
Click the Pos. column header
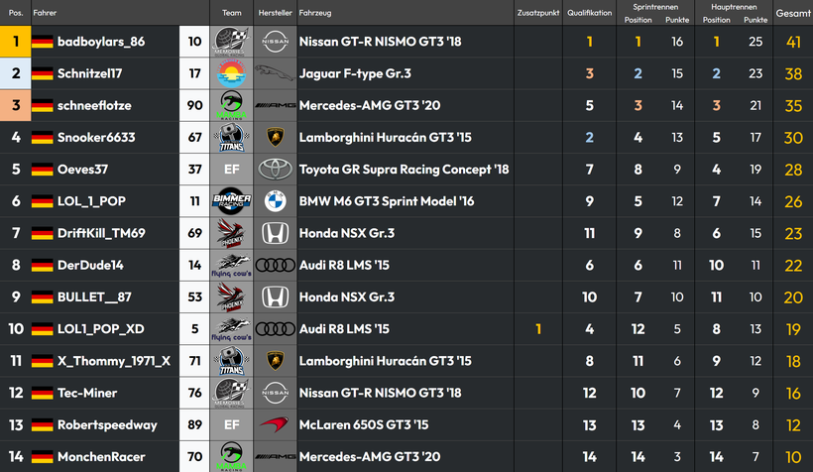pos(16,13)
